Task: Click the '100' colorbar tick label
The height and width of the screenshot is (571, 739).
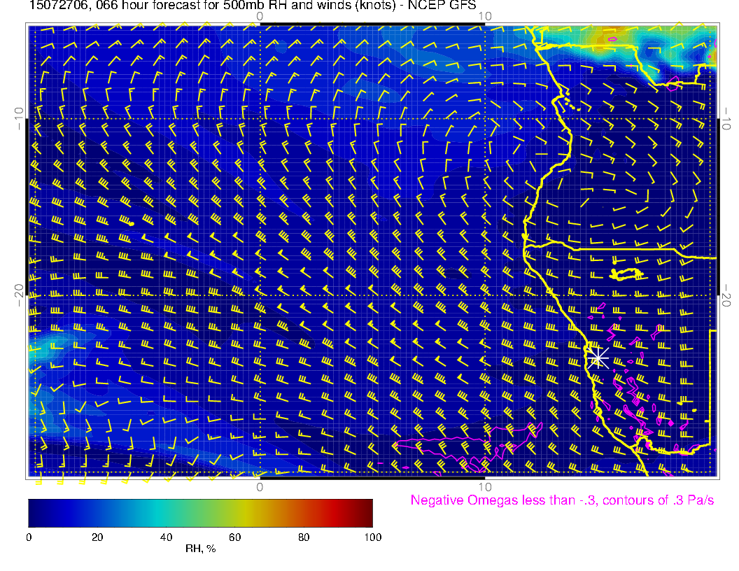Action: pyautogui.click(x=373, y=537)
